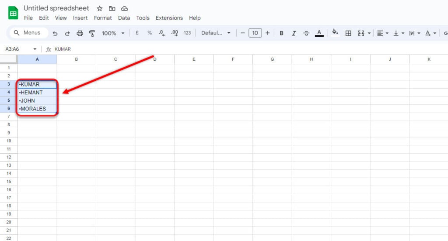Select the cell containing KUMAR
This screenshot has height=241, width=448.
pos(37,84)
